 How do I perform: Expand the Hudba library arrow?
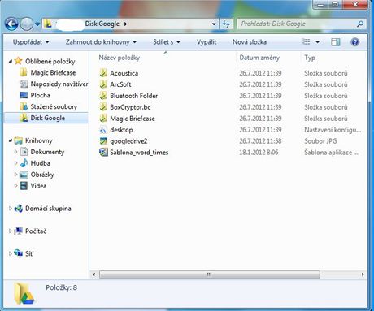click(15, 163)
